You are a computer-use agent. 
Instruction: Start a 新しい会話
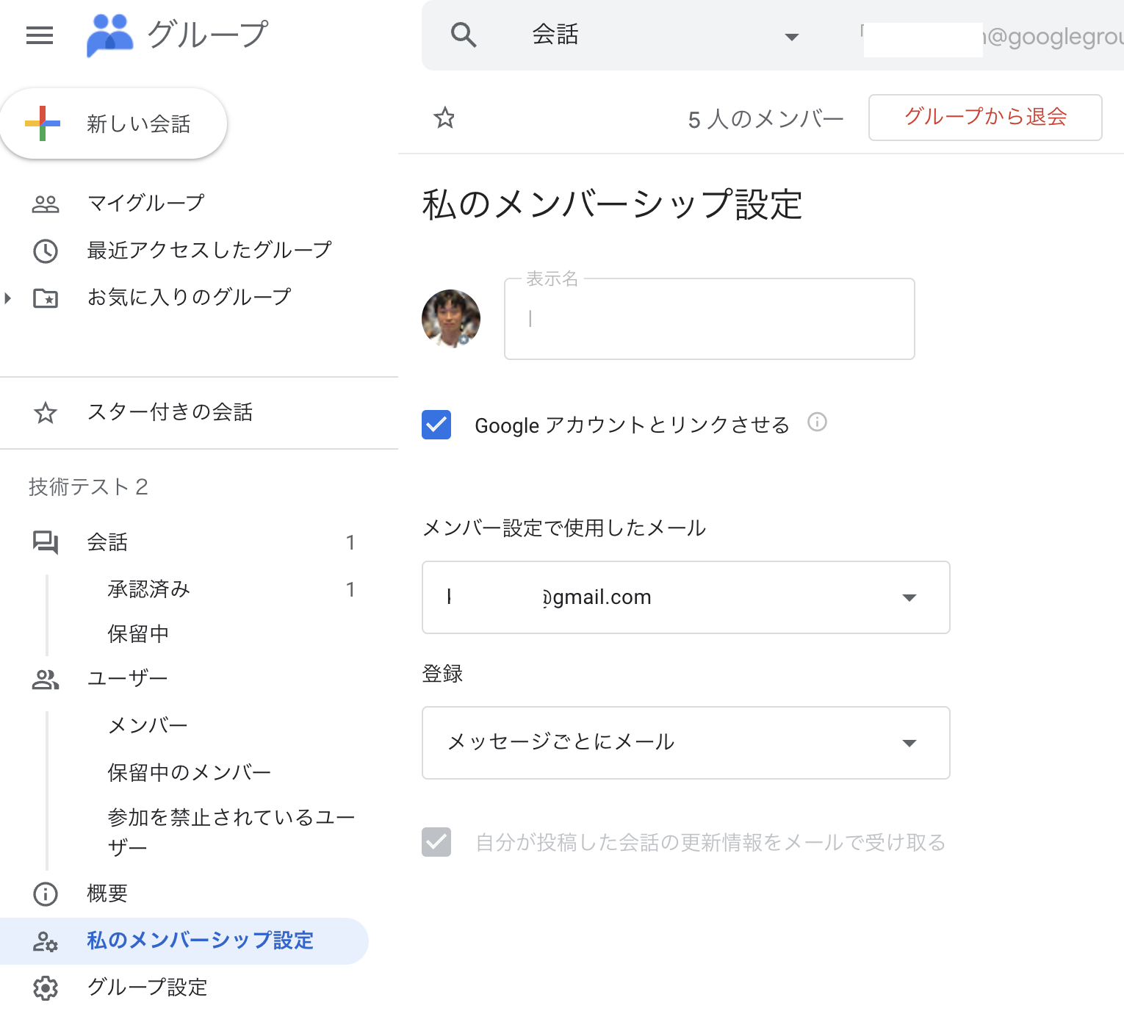coord(114,123)
